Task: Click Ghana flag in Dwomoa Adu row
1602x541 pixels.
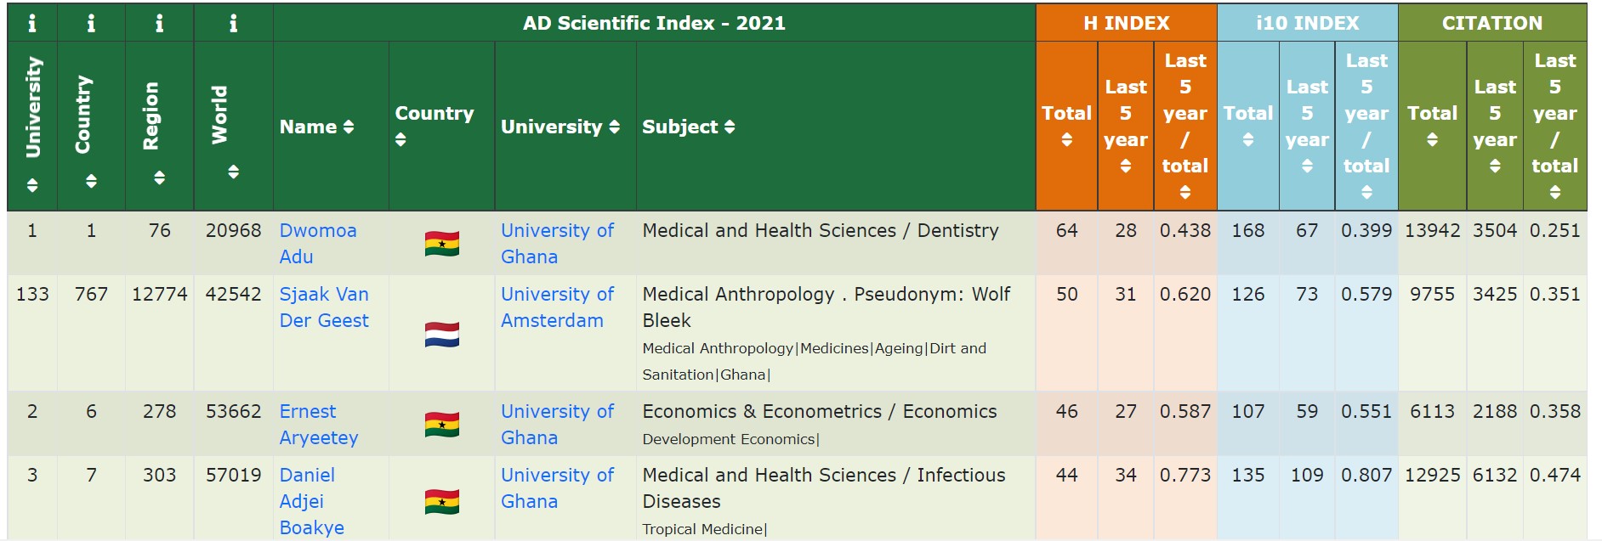Action: [442, 244]
